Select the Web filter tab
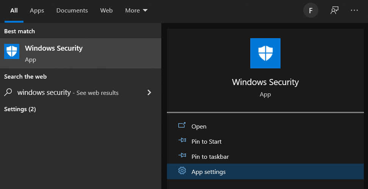368x189 pixels. [106, 11]
